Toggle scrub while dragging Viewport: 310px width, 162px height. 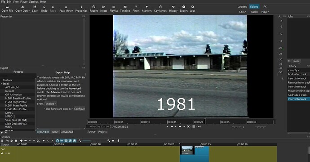tap(62, 141)
